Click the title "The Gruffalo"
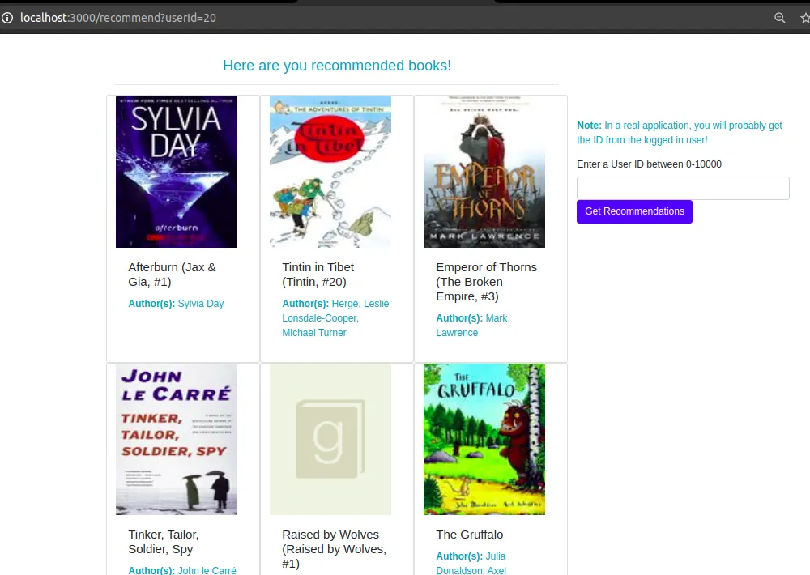Screen dimensions: 810x575 (x=469, y=535)
